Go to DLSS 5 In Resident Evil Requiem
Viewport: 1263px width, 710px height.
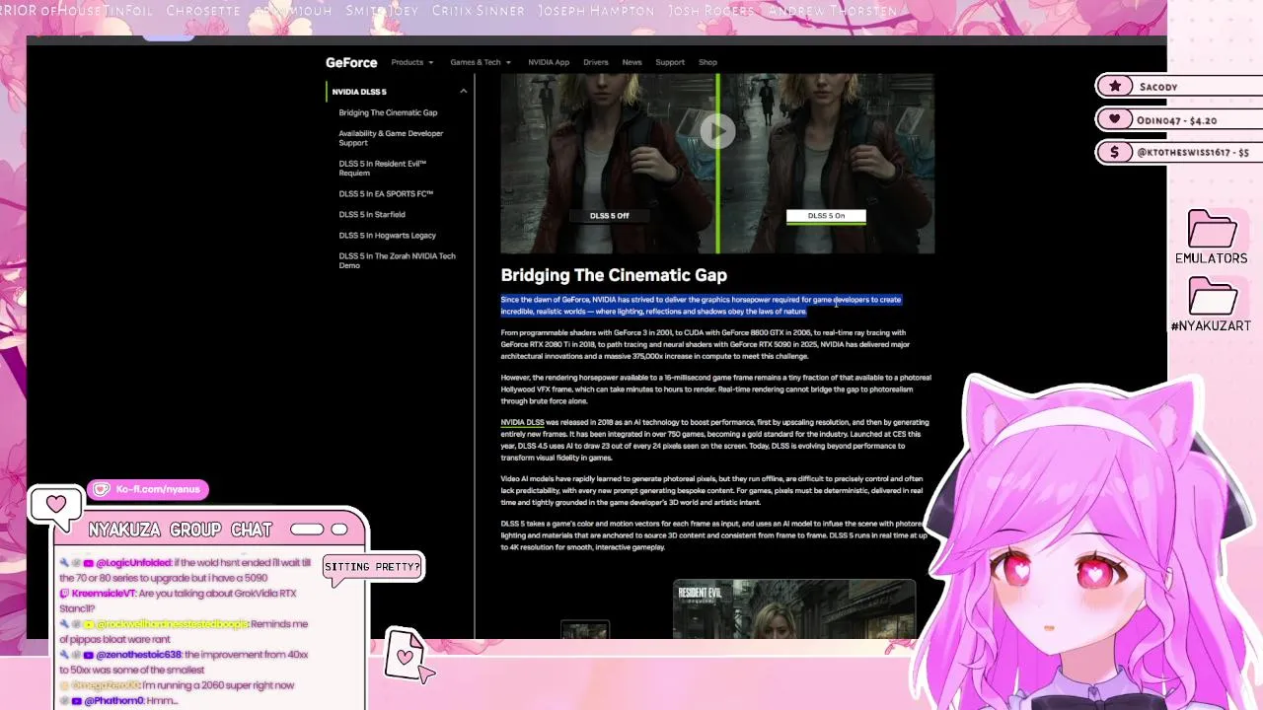point(383,168)
